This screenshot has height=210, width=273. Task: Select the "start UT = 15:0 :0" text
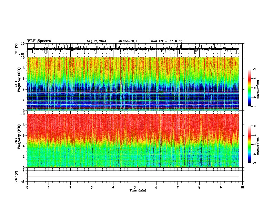(x=166, y=41)
